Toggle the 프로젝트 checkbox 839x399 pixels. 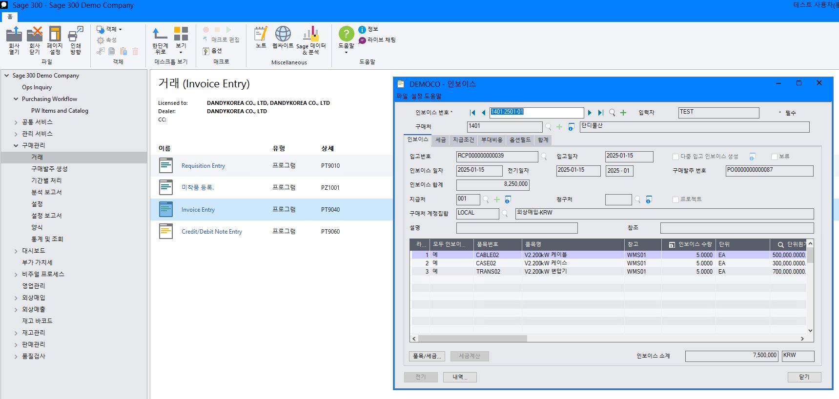(675, 199)
